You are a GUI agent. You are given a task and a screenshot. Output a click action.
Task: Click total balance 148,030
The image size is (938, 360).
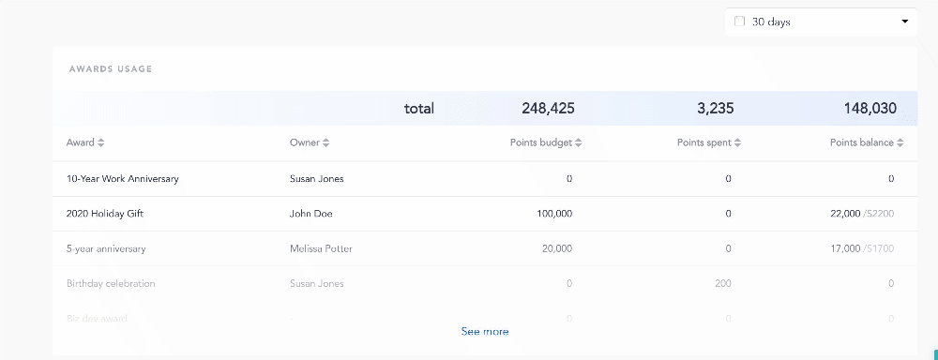870,108
